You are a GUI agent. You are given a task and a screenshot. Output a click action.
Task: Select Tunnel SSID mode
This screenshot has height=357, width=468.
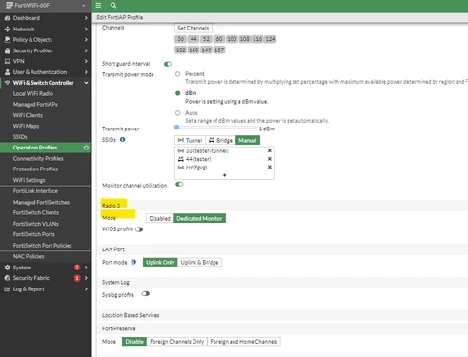tap(190, 140)
